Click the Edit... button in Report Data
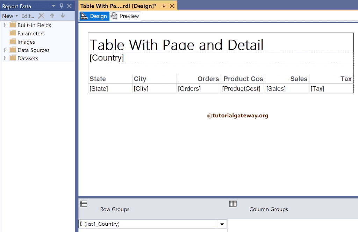 click(28, 16)
